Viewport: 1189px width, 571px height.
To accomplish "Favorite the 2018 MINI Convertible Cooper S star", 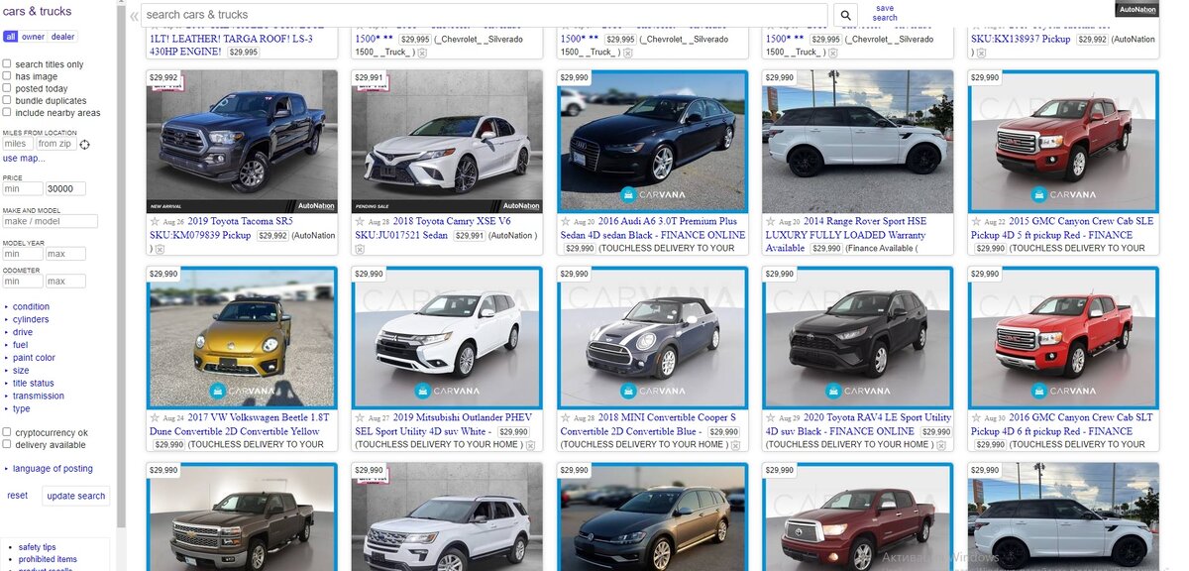I will pos(565,418).
